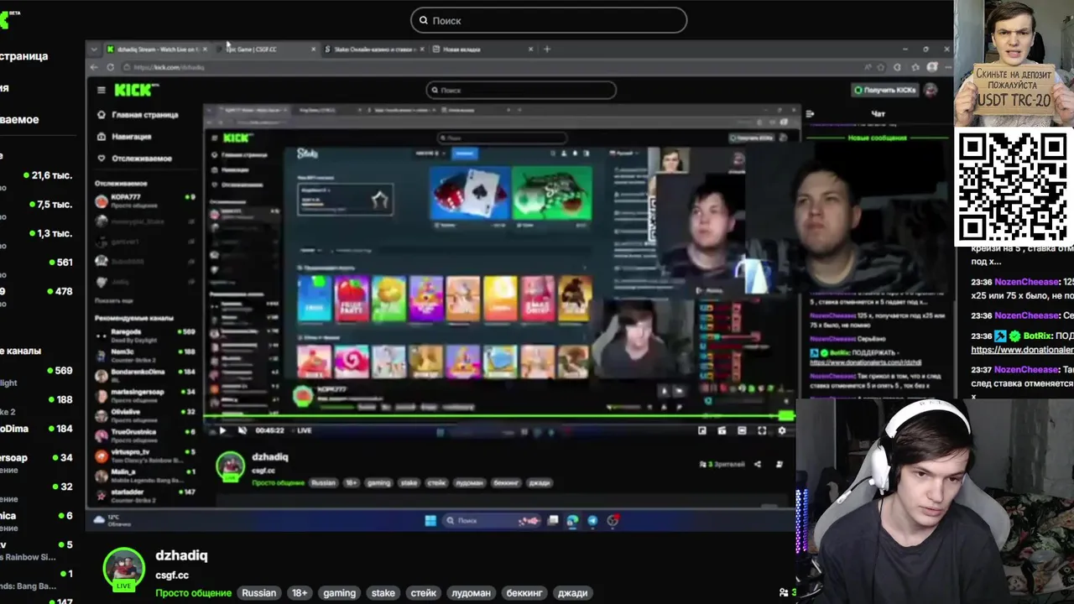Screen dimensions: 1074x604
Task: Open the donationalerts link in streamed chat
Action: [x=866, y=363]
